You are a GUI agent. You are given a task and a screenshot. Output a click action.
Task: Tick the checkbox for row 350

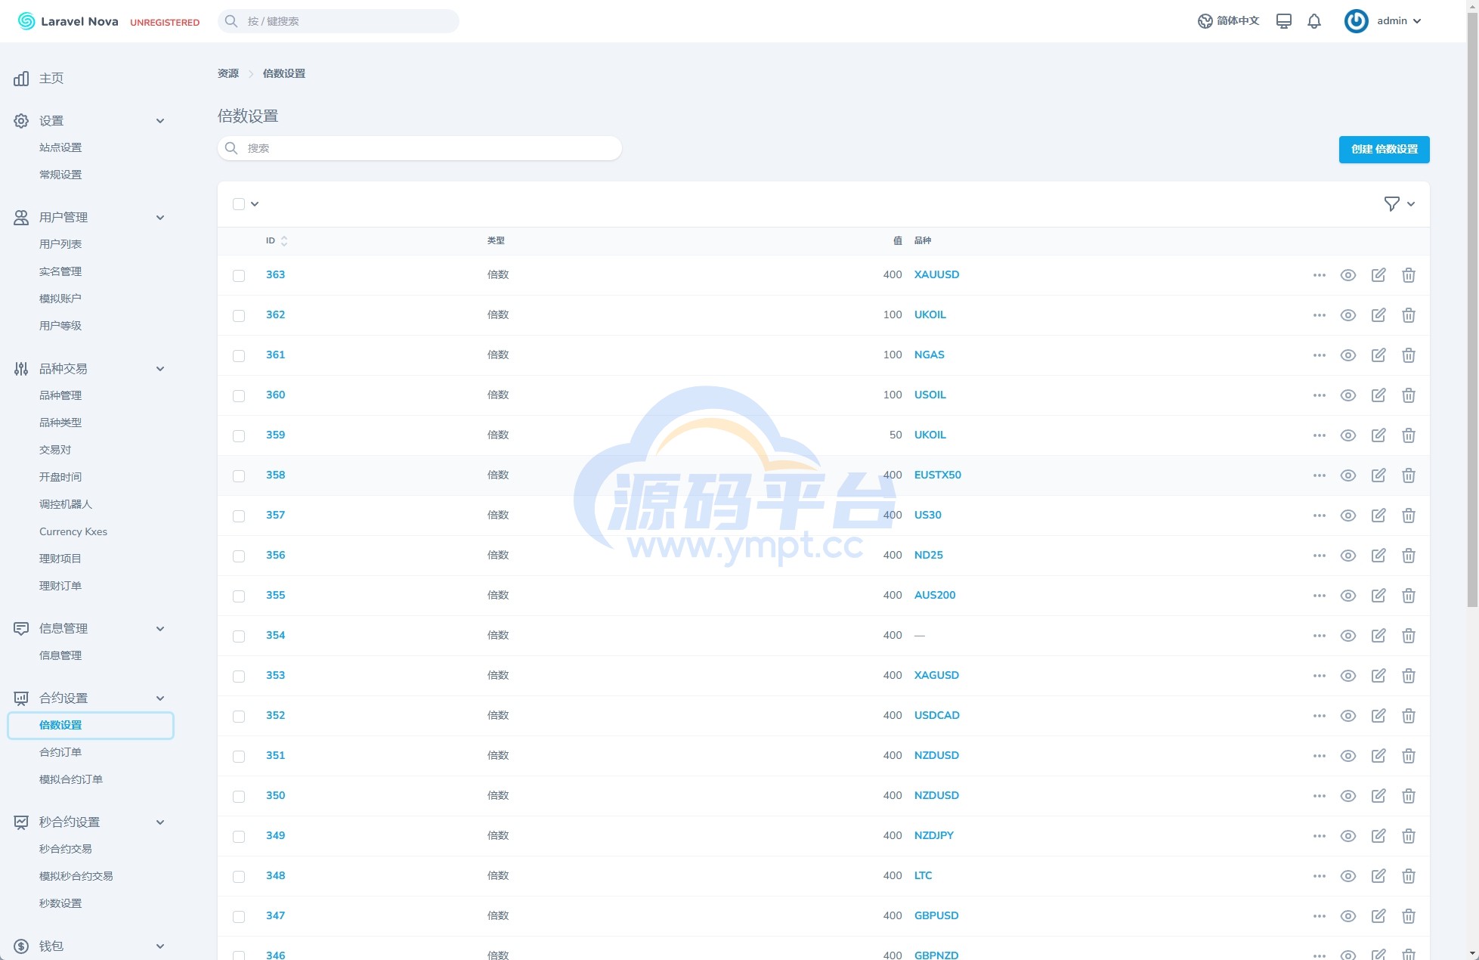pos(239,797)
